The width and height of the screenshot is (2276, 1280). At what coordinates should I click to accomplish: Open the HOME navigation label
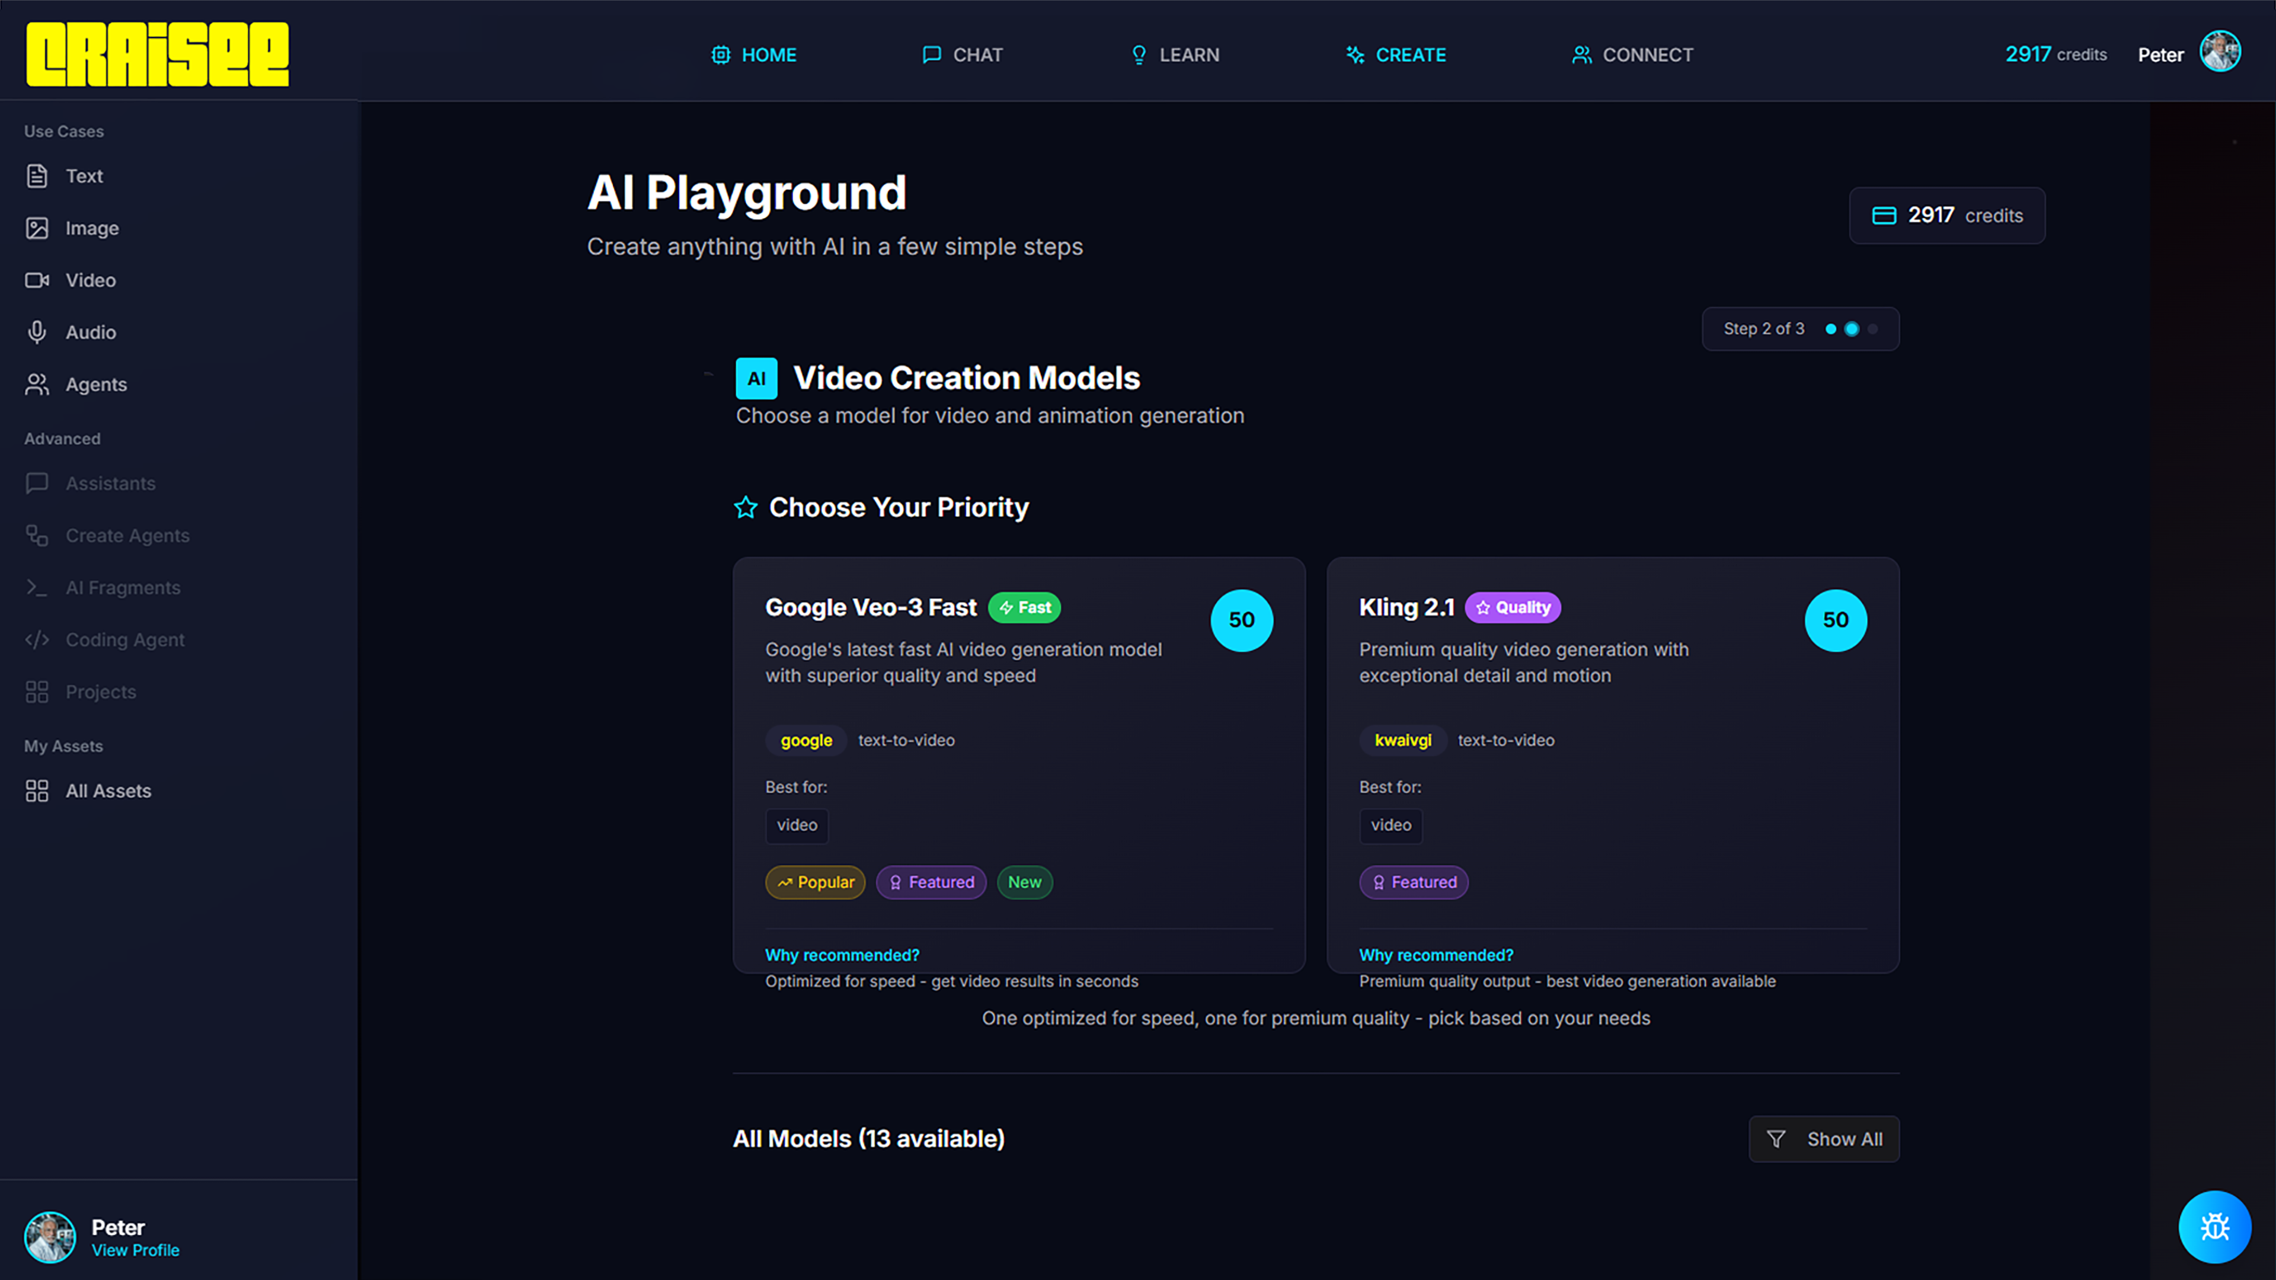769,55
